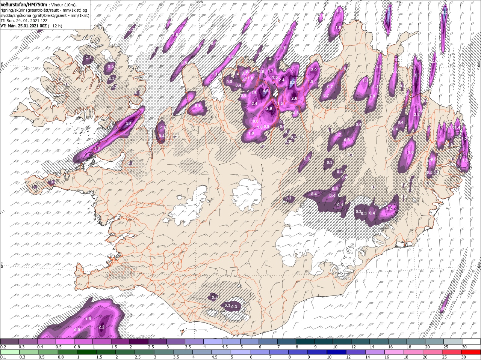Image resolution: width=481 pixels, height=360 pixels.
Task: Select the 12 swatch in the upper legend row
Action: [360, 342]
